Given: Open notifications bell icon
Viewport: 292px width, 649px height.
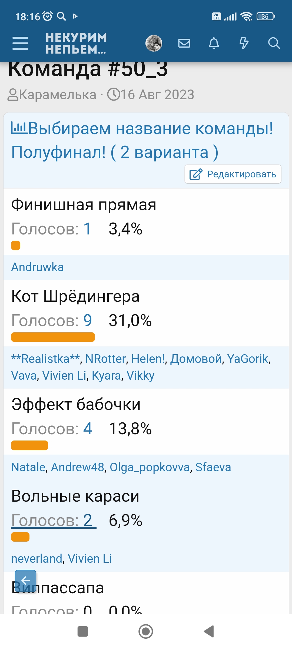Looking at the screenshot, I should tap(214, 43).
